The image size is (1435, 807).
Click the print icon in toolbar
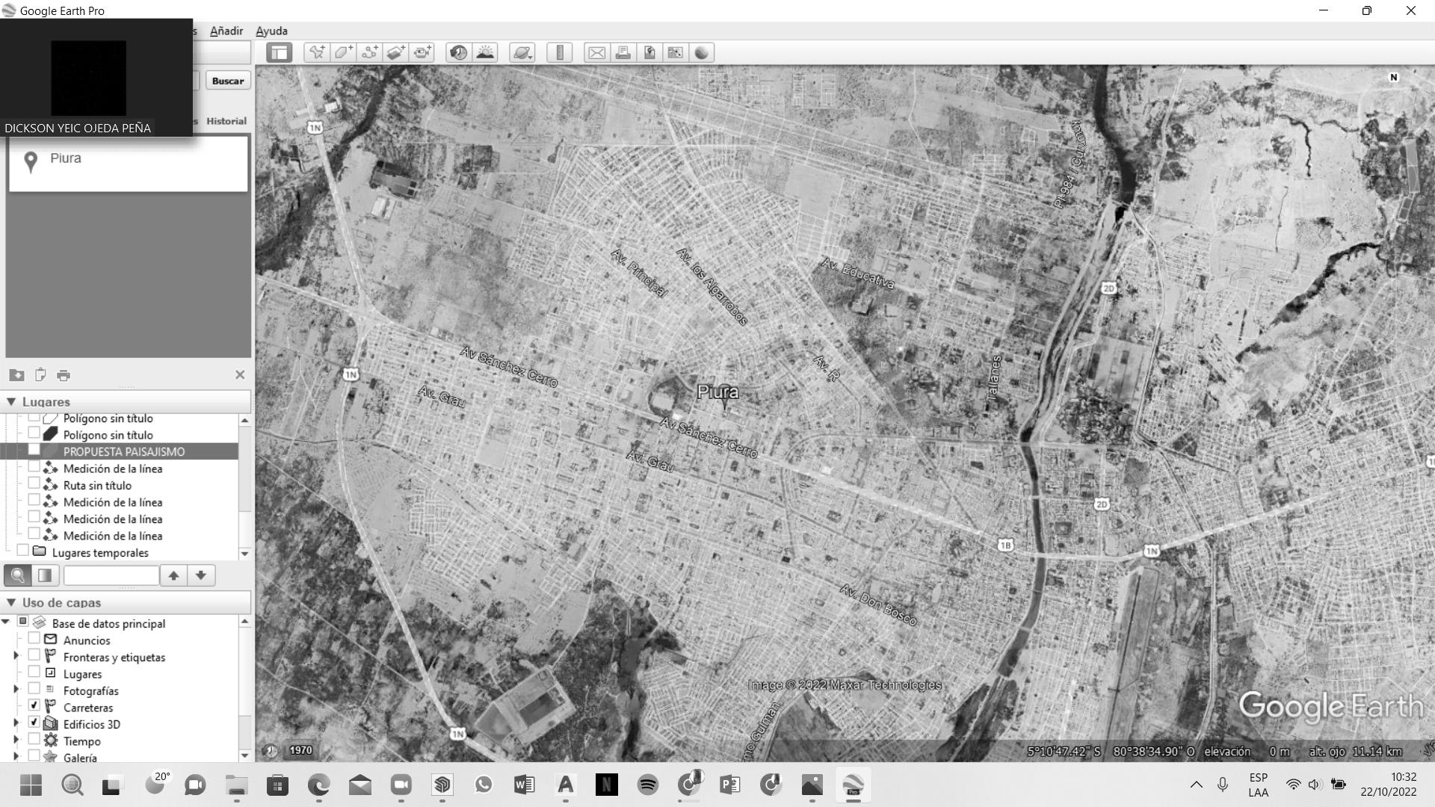(x=623, y=52)
